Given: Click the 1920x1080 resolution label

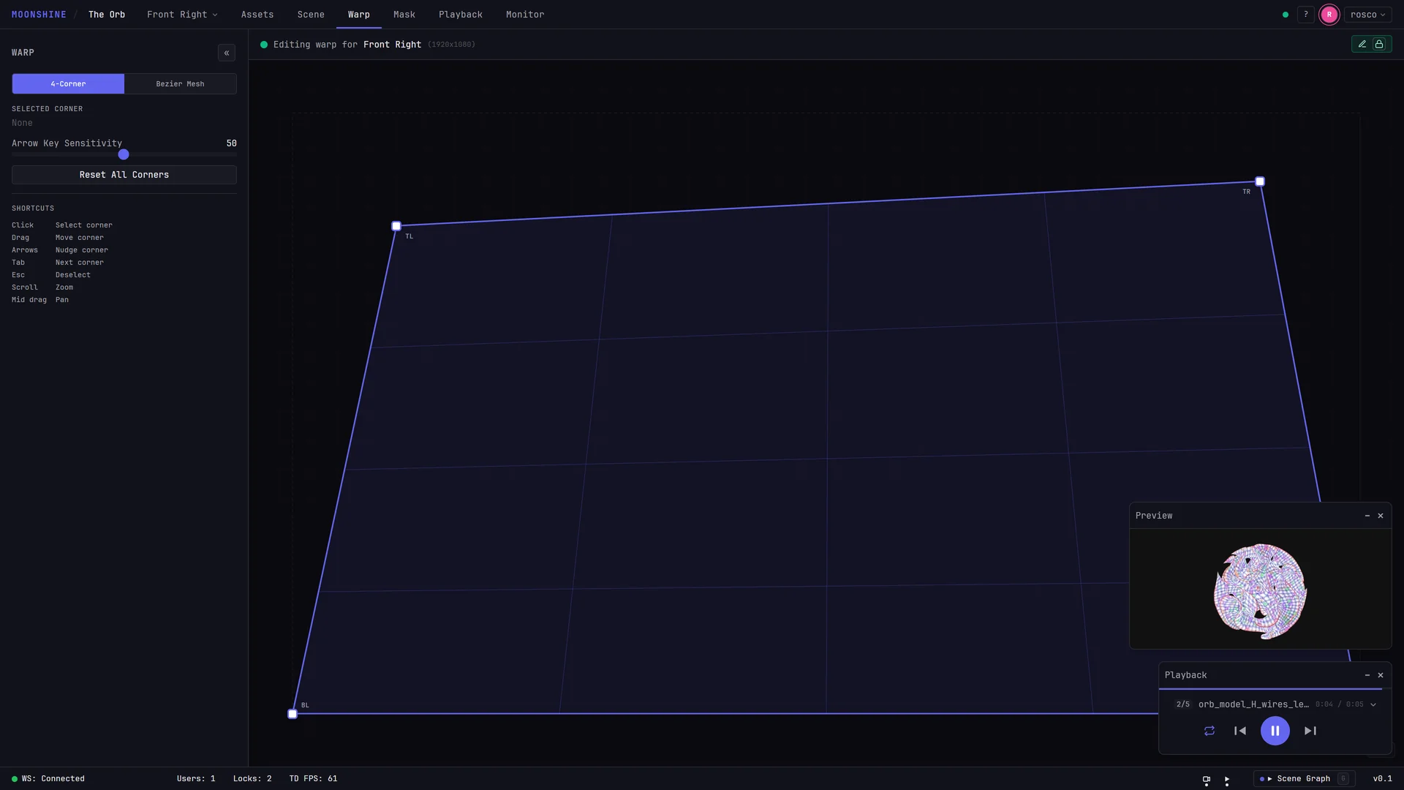Looking at the screenshot, I should coord(451,45).
